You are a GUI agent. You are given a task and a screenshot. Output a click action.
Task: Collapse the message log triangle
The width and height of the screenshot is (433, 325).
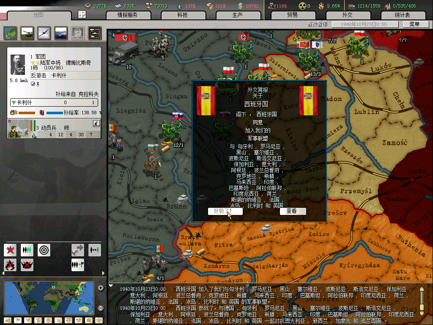(x=110, y=286)
